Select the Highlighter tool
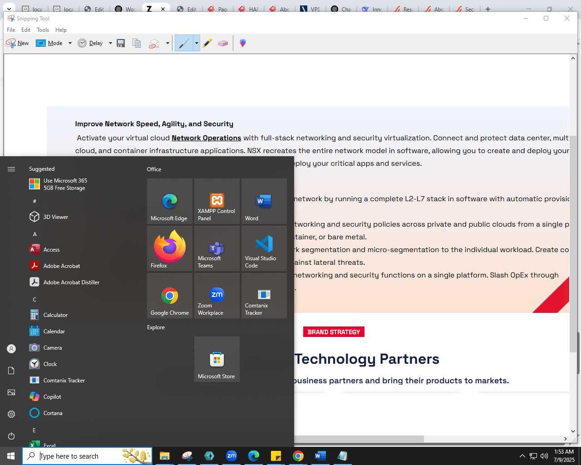The height and width of the screenshot is (465, 581). click(207, 43)
